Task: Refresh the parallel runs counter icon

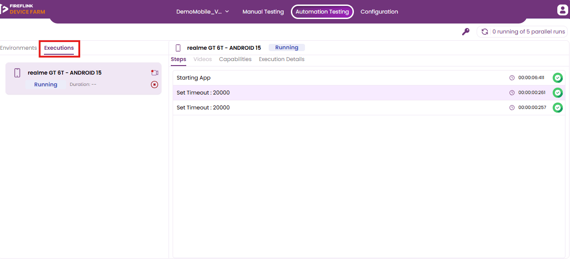Action: pyautogui.click(x=485, y=32)
